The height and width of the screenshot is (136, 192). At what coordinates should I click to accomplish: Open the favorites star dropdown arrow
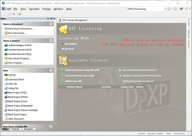(x=189, y=9)
